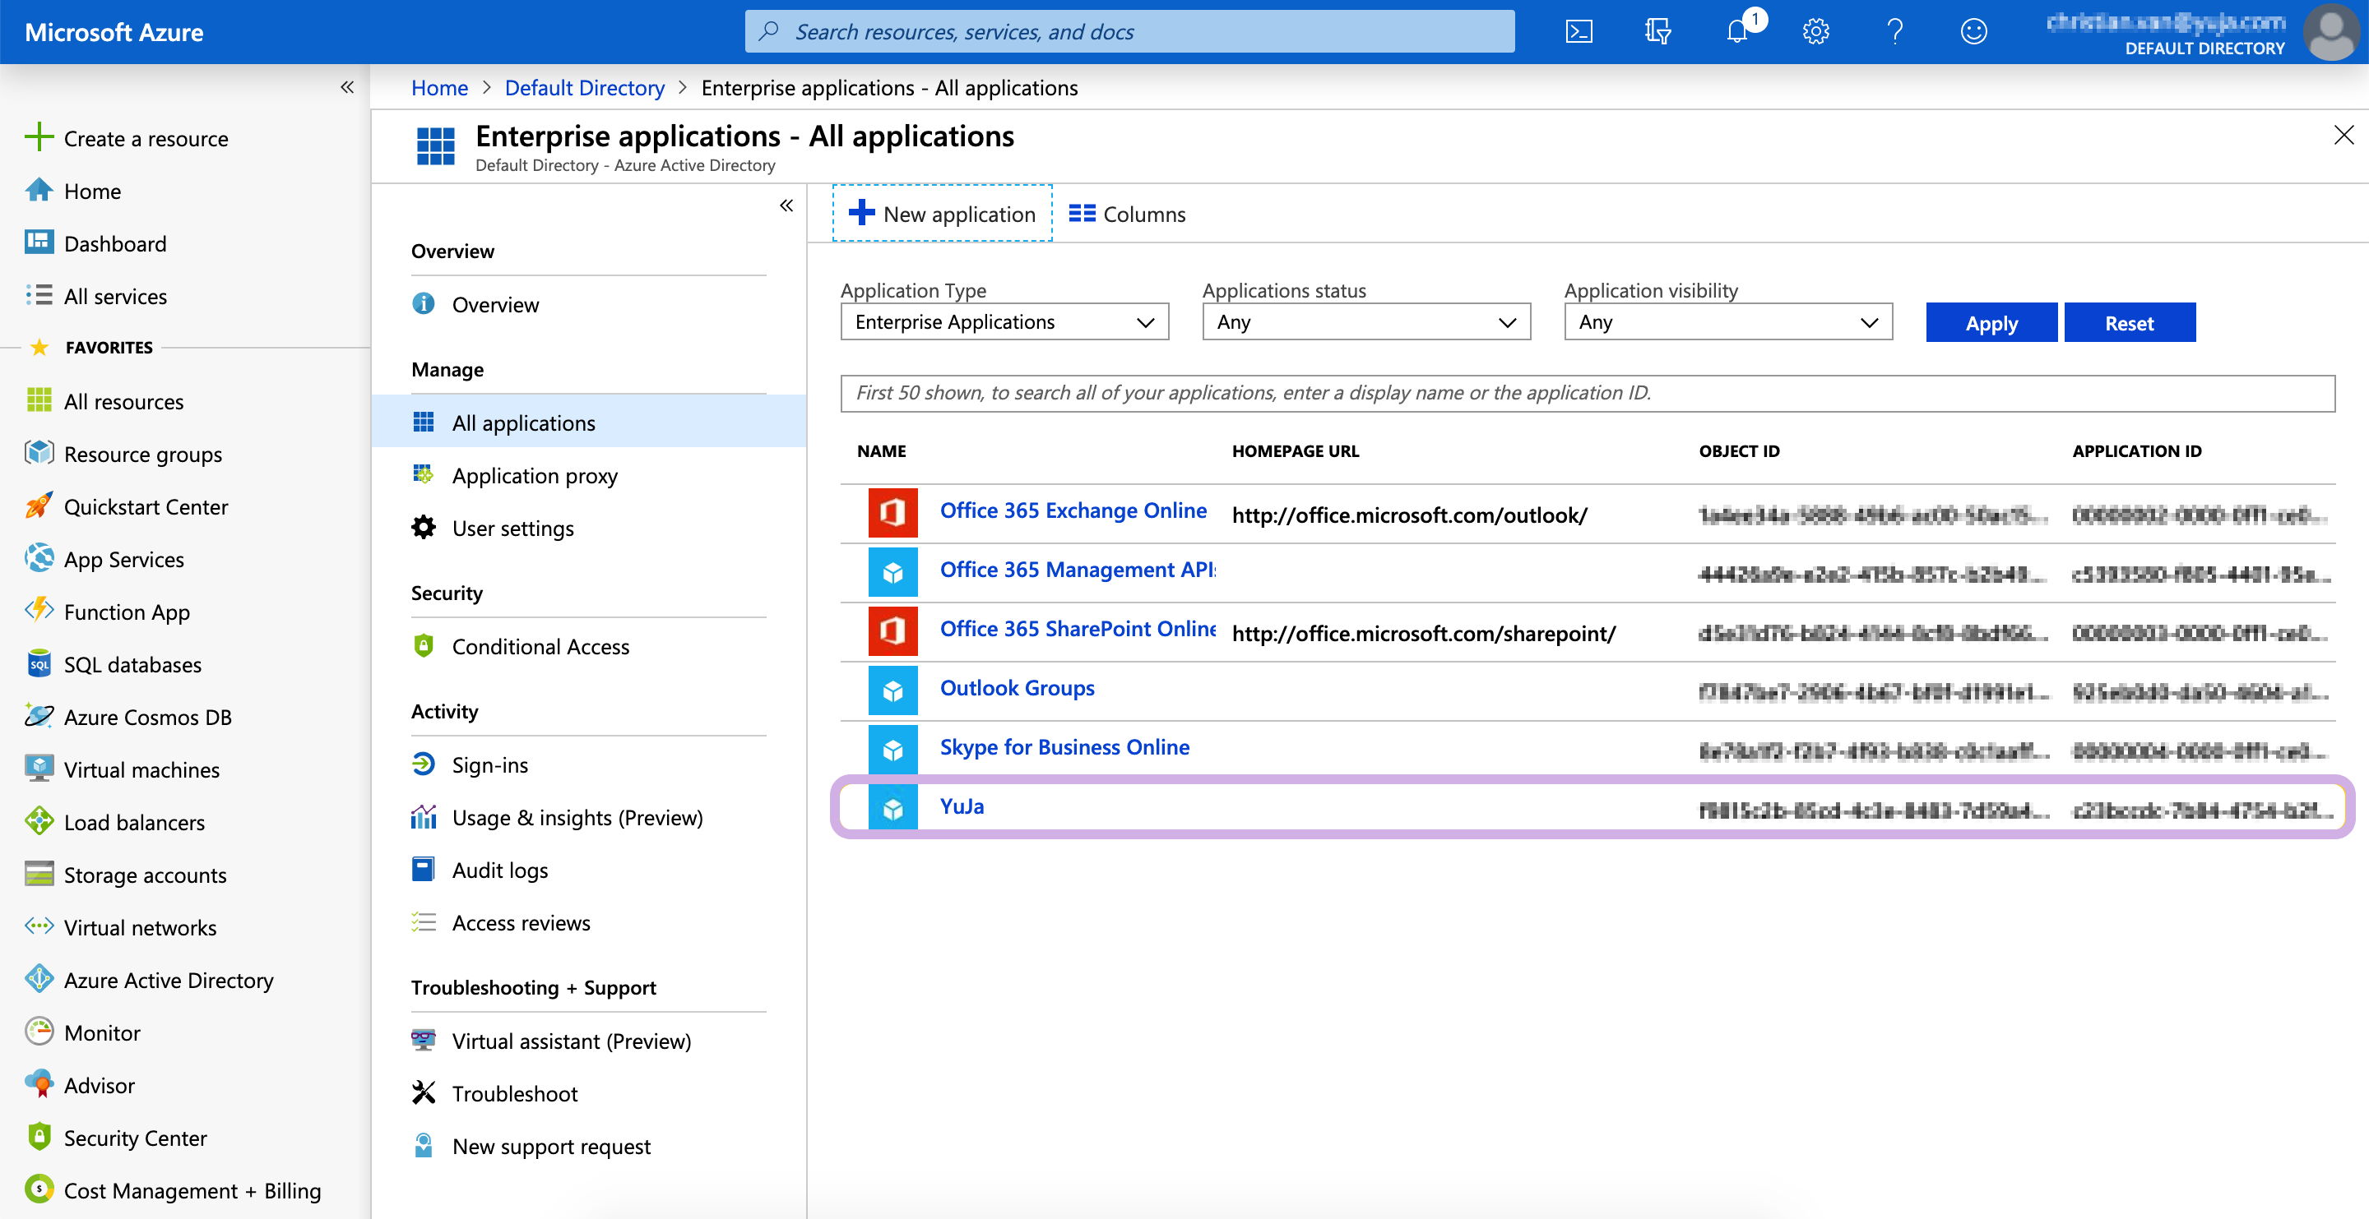
Task: Collapse the Enterprise applications menu pane
Action: (786, 205)
